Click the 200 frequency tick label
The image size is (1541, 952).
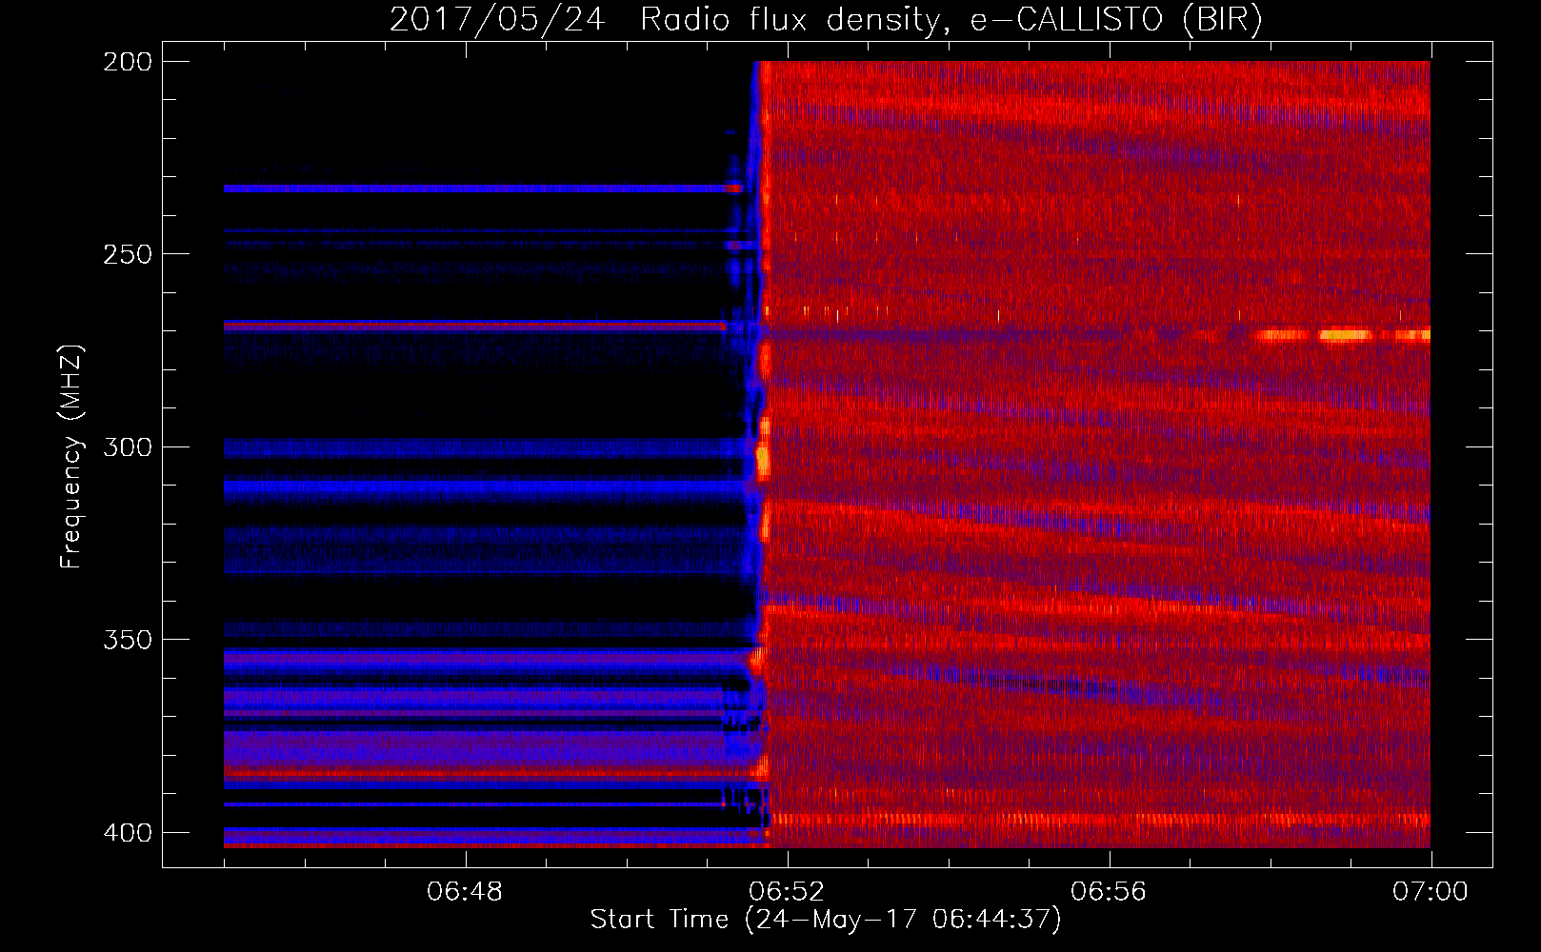pos(128,62)
